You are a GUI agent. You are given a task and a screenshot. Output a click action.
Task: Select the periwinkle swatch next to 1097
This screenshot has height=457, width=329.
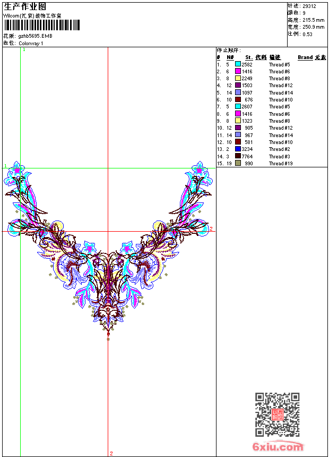pos(238,92)
